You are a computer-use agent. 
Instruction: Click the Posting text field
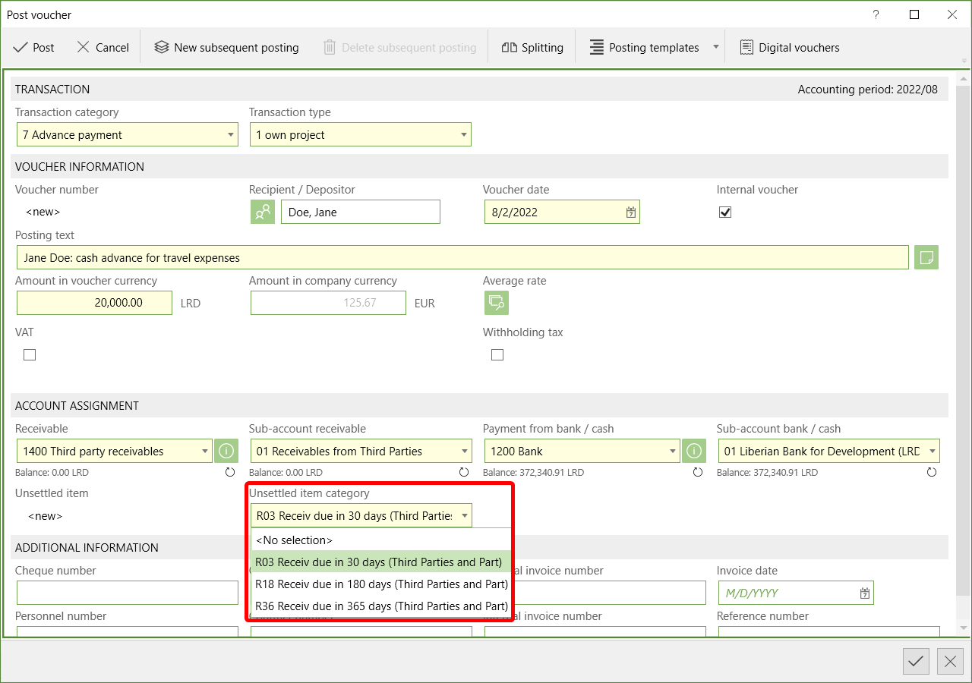[462, 257]
